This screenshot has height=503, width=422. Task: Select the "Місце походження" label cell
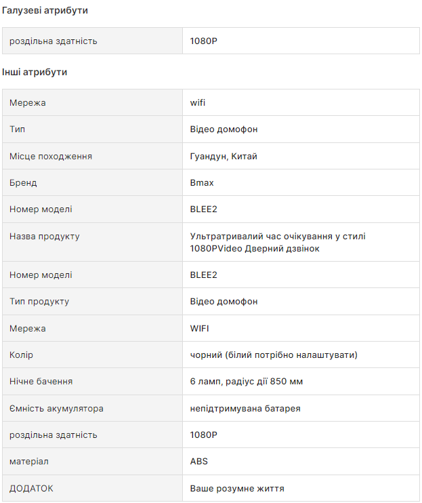pos(51,157)
